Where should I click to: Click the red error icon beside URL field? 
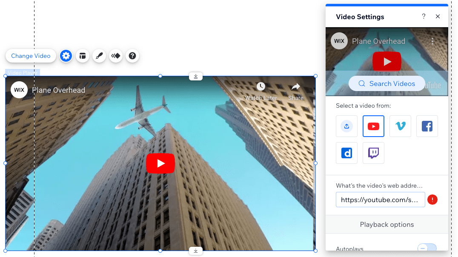[432, 200]
